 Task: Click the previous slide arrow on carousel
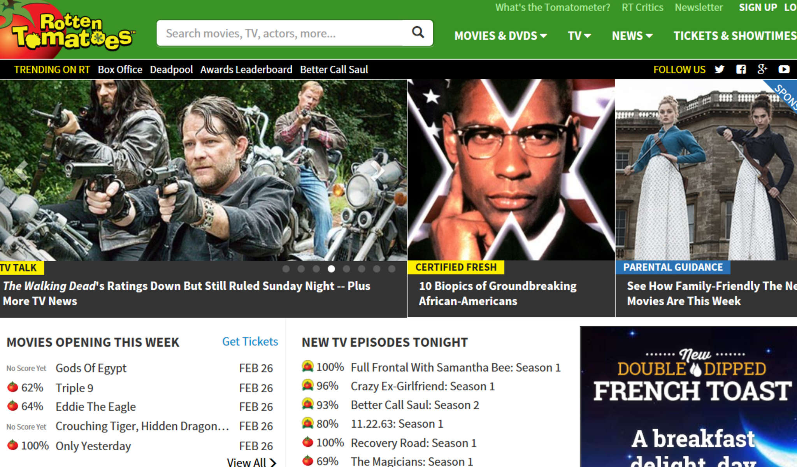coord(21,170)
